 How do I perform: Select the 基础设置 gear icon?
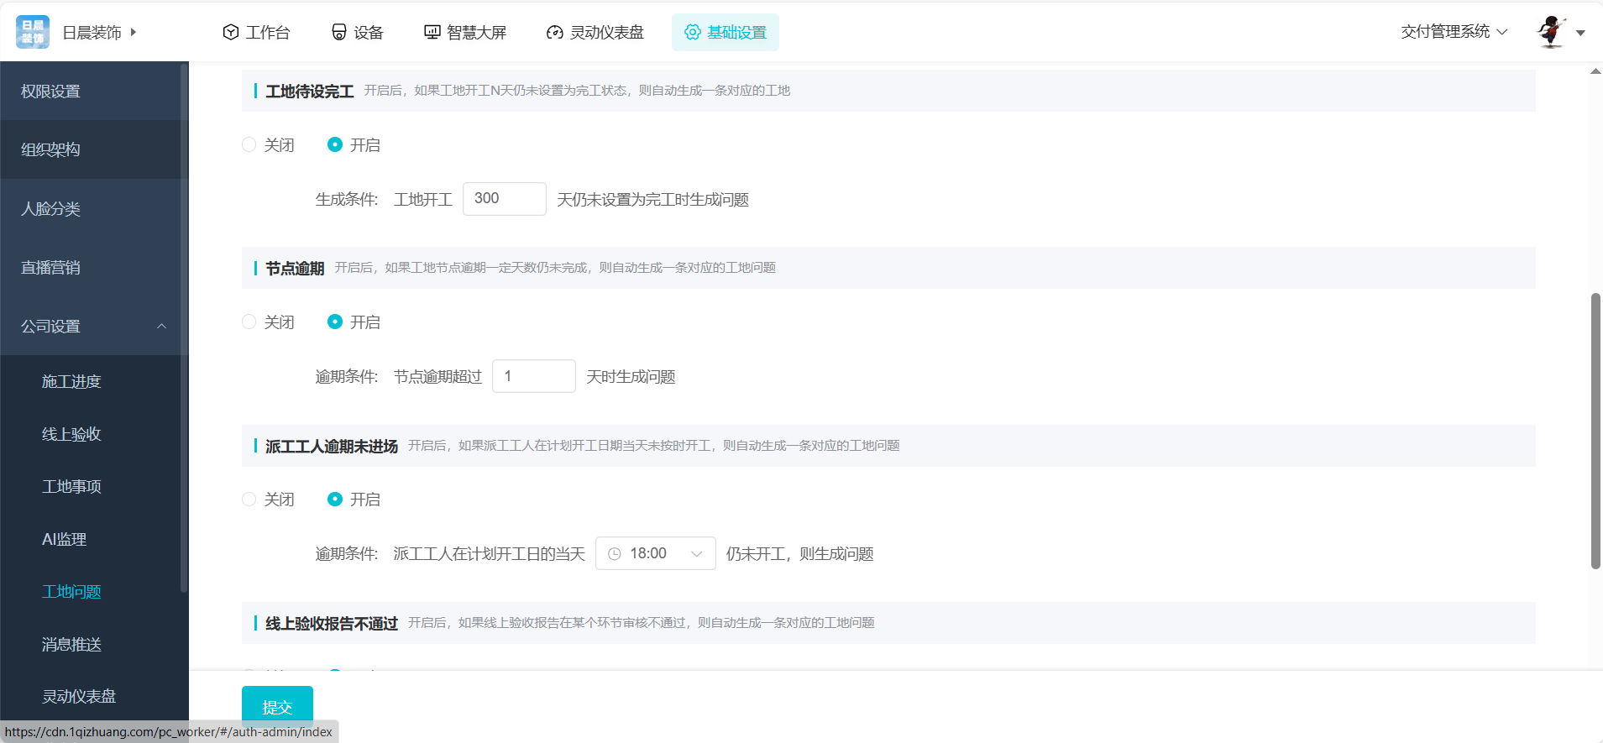click(x=692, y=32)
